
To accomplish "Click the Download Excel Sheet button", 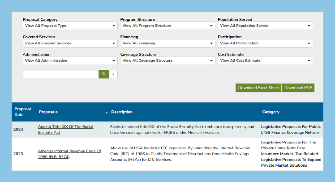I will [x=258, y=88].
